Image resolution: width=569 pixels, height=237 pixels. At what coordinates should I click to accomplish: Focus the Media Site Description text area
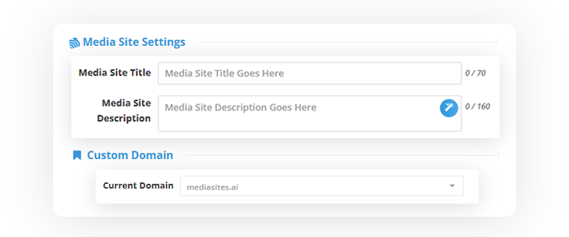coord(310,114)
